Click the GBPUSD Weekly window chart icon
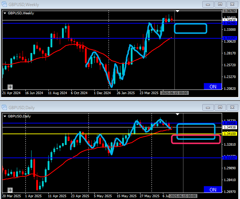Image resolution: width=240 pixels, height=199 pixels. (x=4, y=4)
